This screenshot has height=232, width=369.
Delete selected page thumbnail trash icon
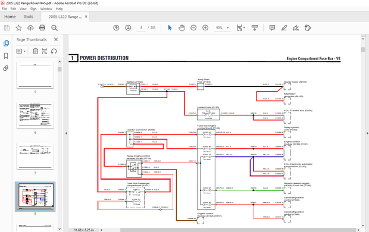(x=35, y=51)
